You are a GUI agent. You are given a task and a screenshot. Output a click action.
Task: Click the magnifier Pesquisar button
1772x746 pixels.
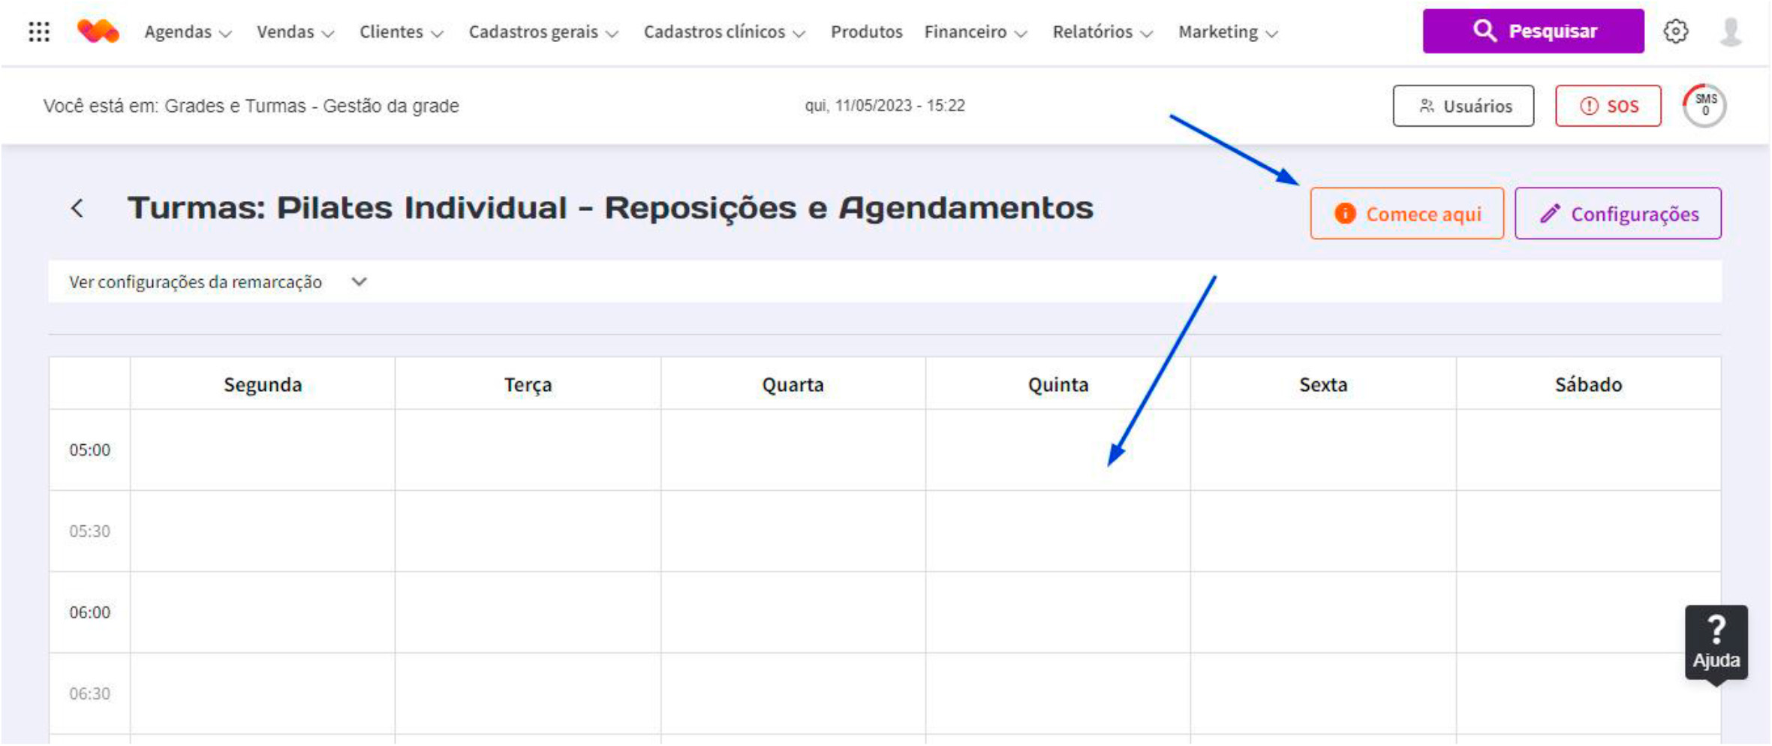click(1533, 32)
